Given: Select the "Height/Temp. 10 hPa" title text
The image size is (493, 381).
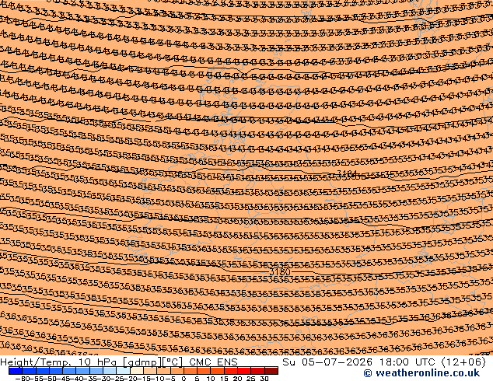Looking at the screenshot, I should 58,362.
